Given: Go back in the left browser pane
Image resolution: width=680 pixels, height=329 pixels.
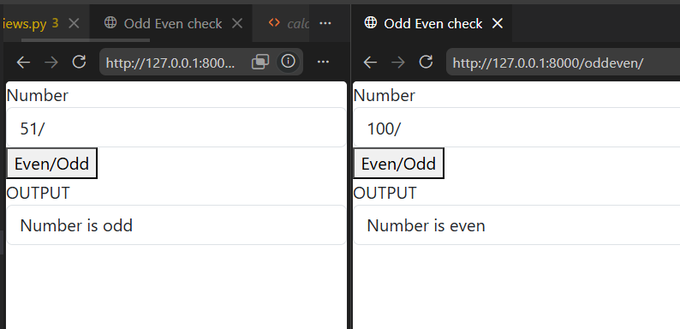Looking at the screenshot, I should click(x=23, y=63).
